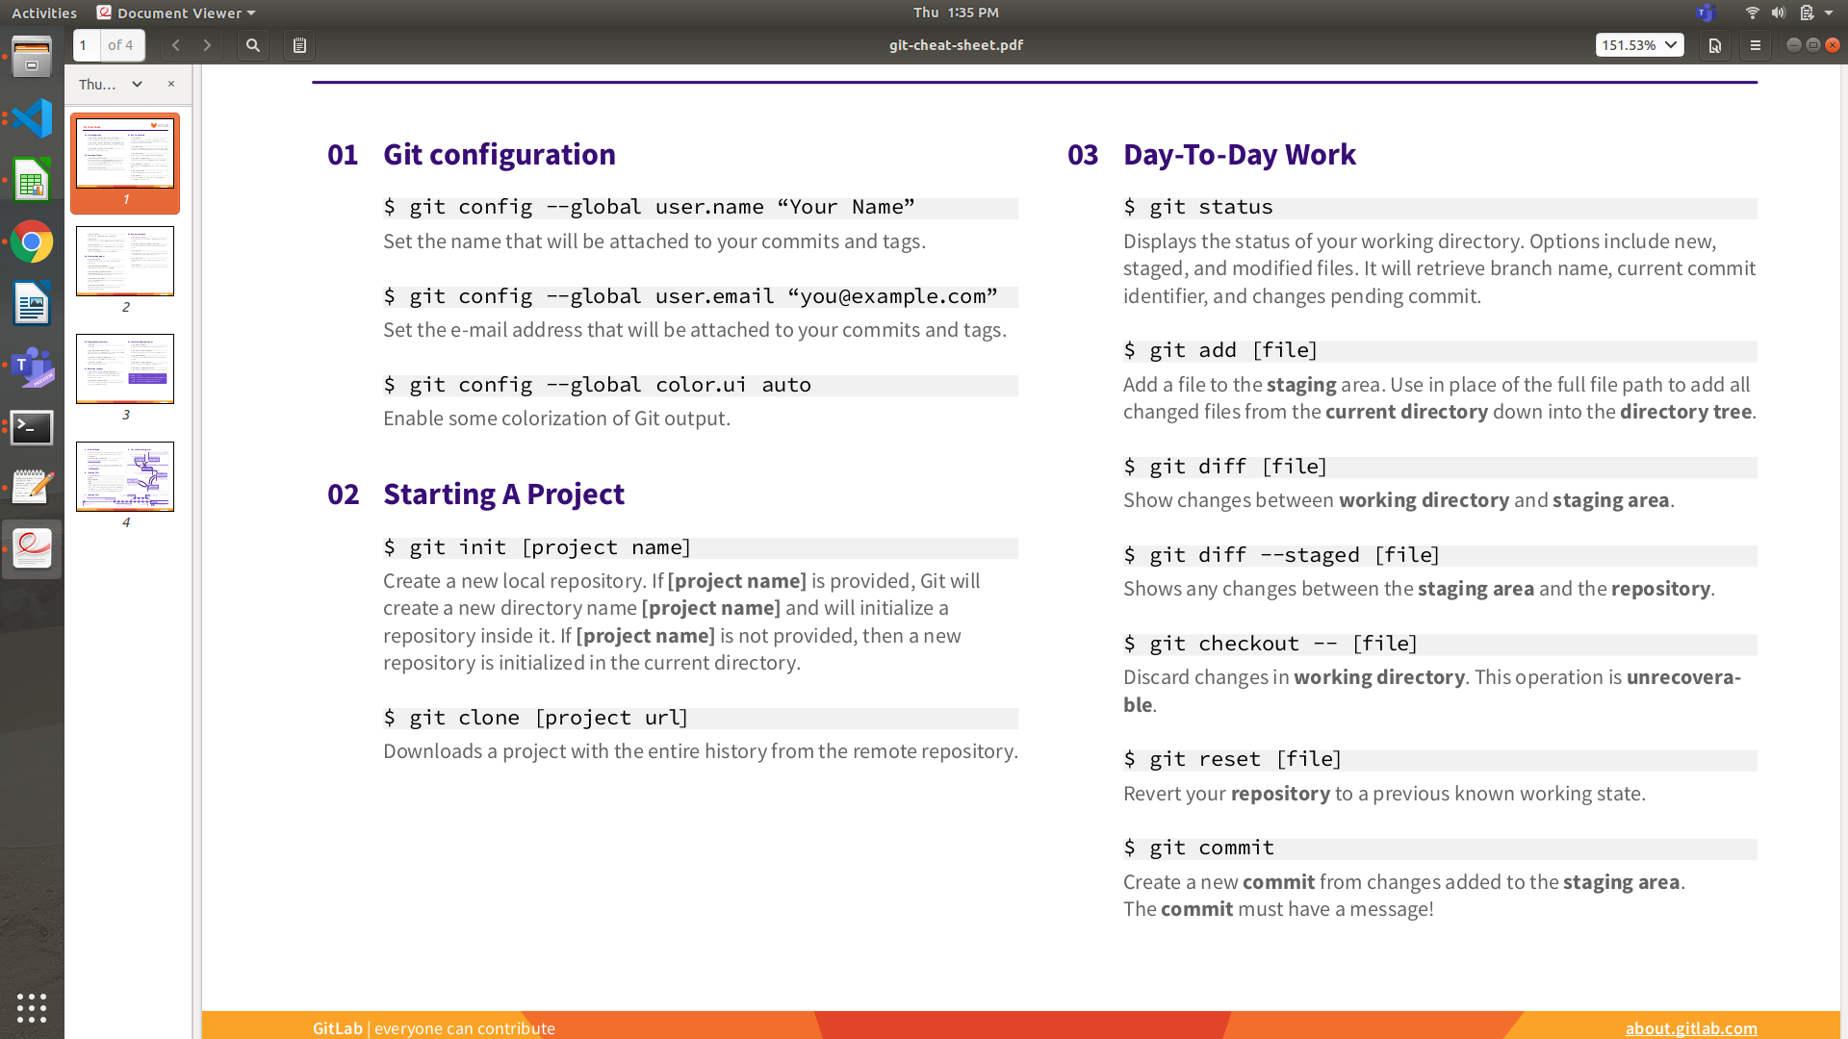
Task: Click the '$ git diff --staged [file]' command
Action: (x=1281, y=556)
